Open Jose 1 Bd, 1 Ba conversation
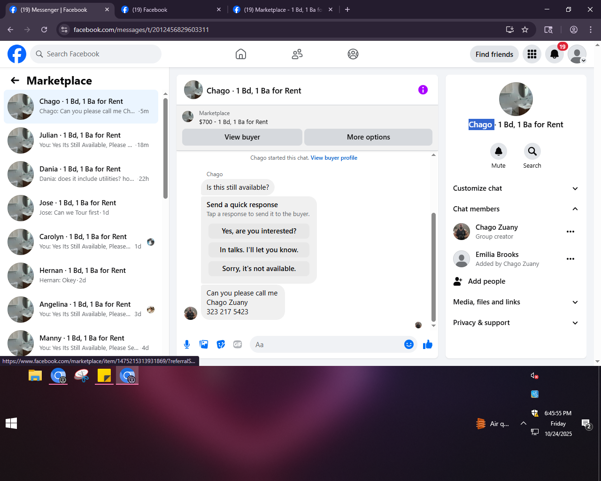The height and width of the screenshot is (481, 601). 81,208
